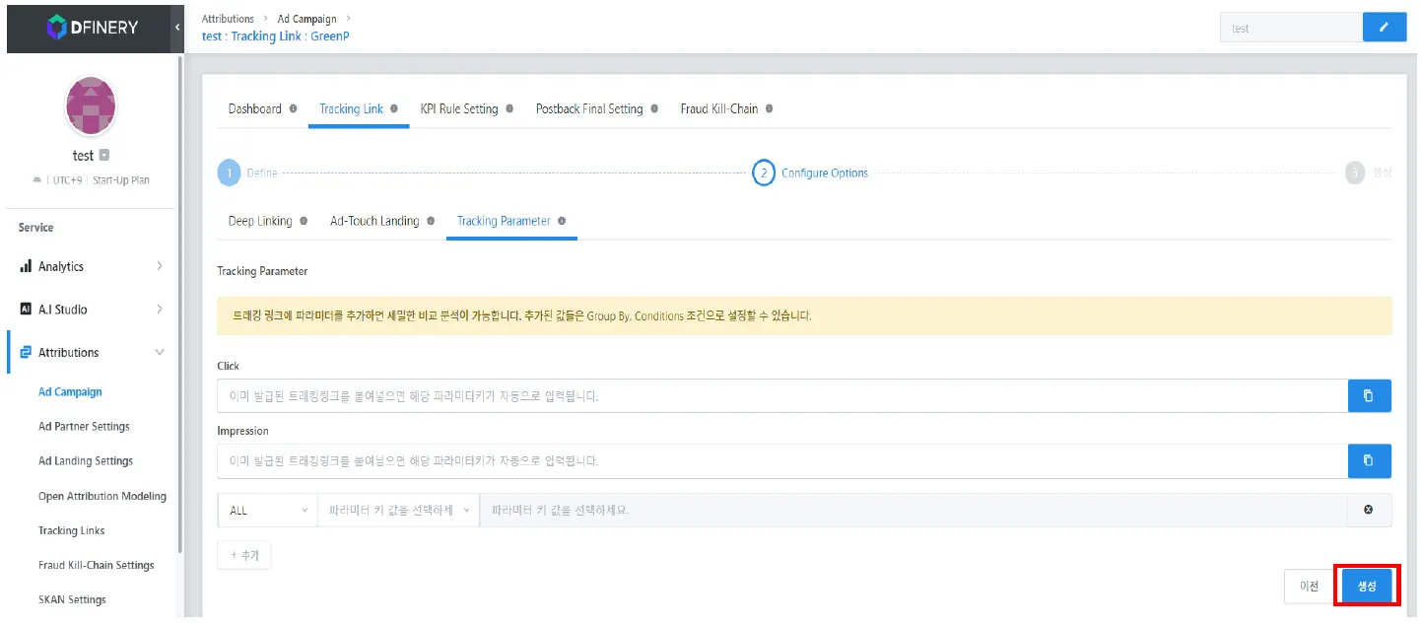Viewport: 1422px width, 625px height.
Task: Open the test account dropdown arrow
Action: [104, 156]
